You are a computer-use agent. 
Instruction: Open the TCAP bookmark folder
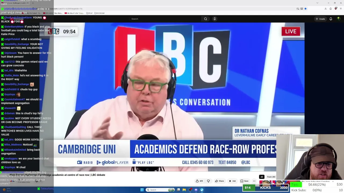coord(90,13)
